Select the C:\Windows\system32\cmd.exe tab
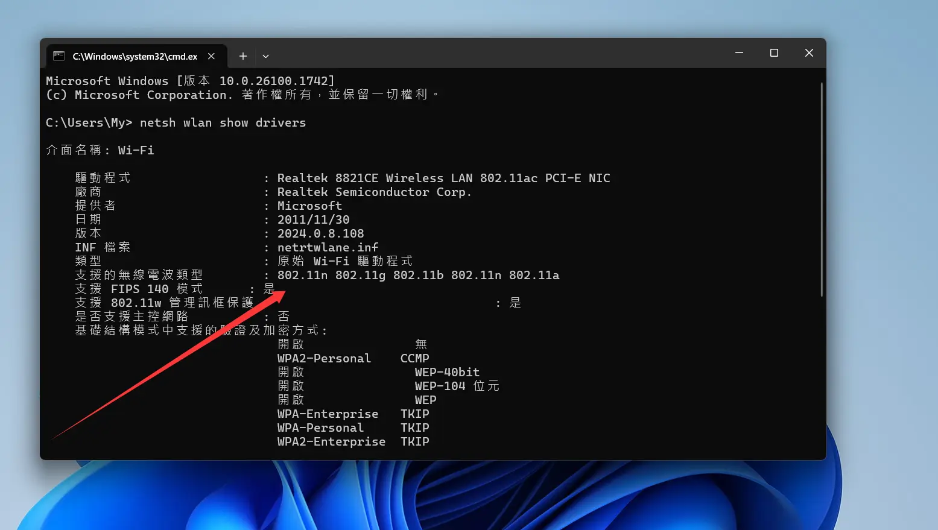 [136, 56]
